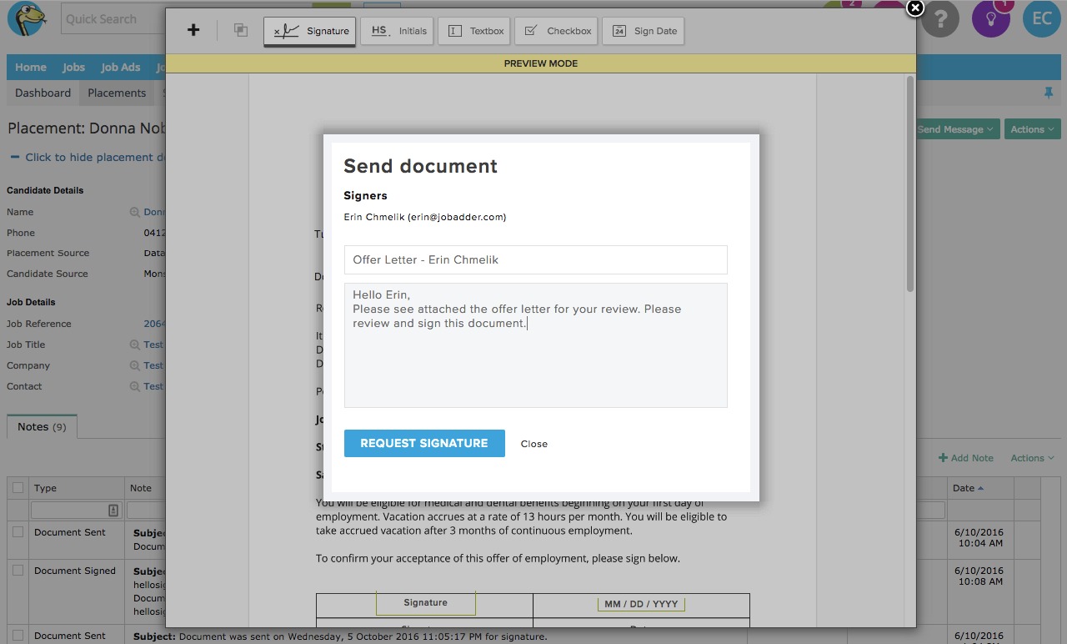
Task: Select the Textbox field tool
Action: (474, 31)
